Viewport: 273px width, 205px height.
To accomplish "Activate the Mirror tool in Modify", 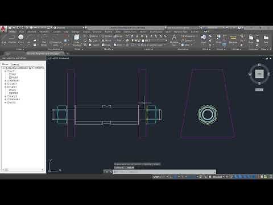I will tap(106, 40).
